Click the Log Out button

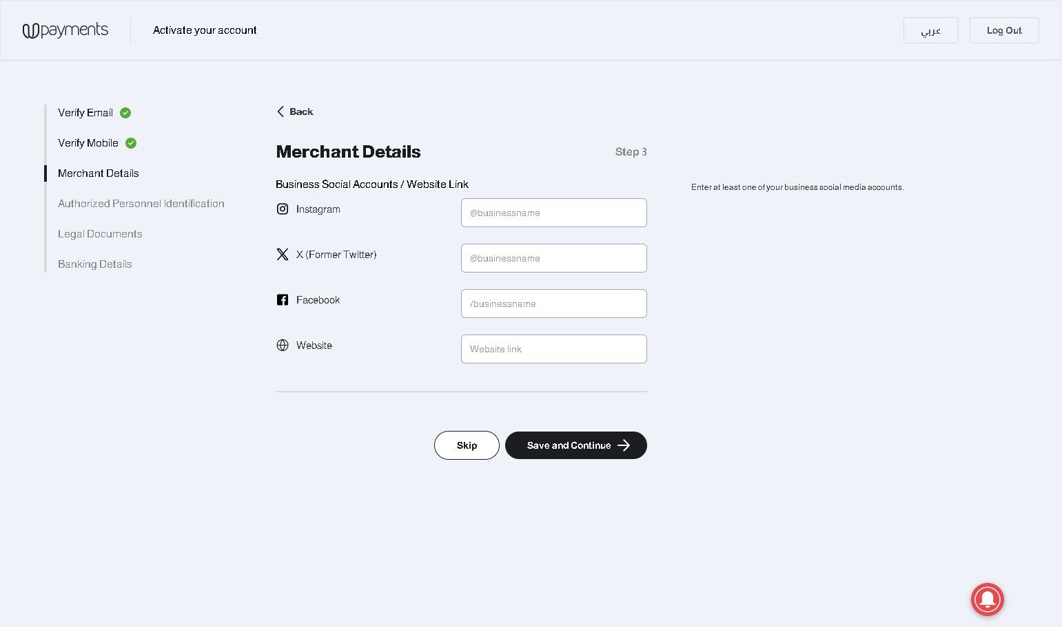click(1004, 30)
